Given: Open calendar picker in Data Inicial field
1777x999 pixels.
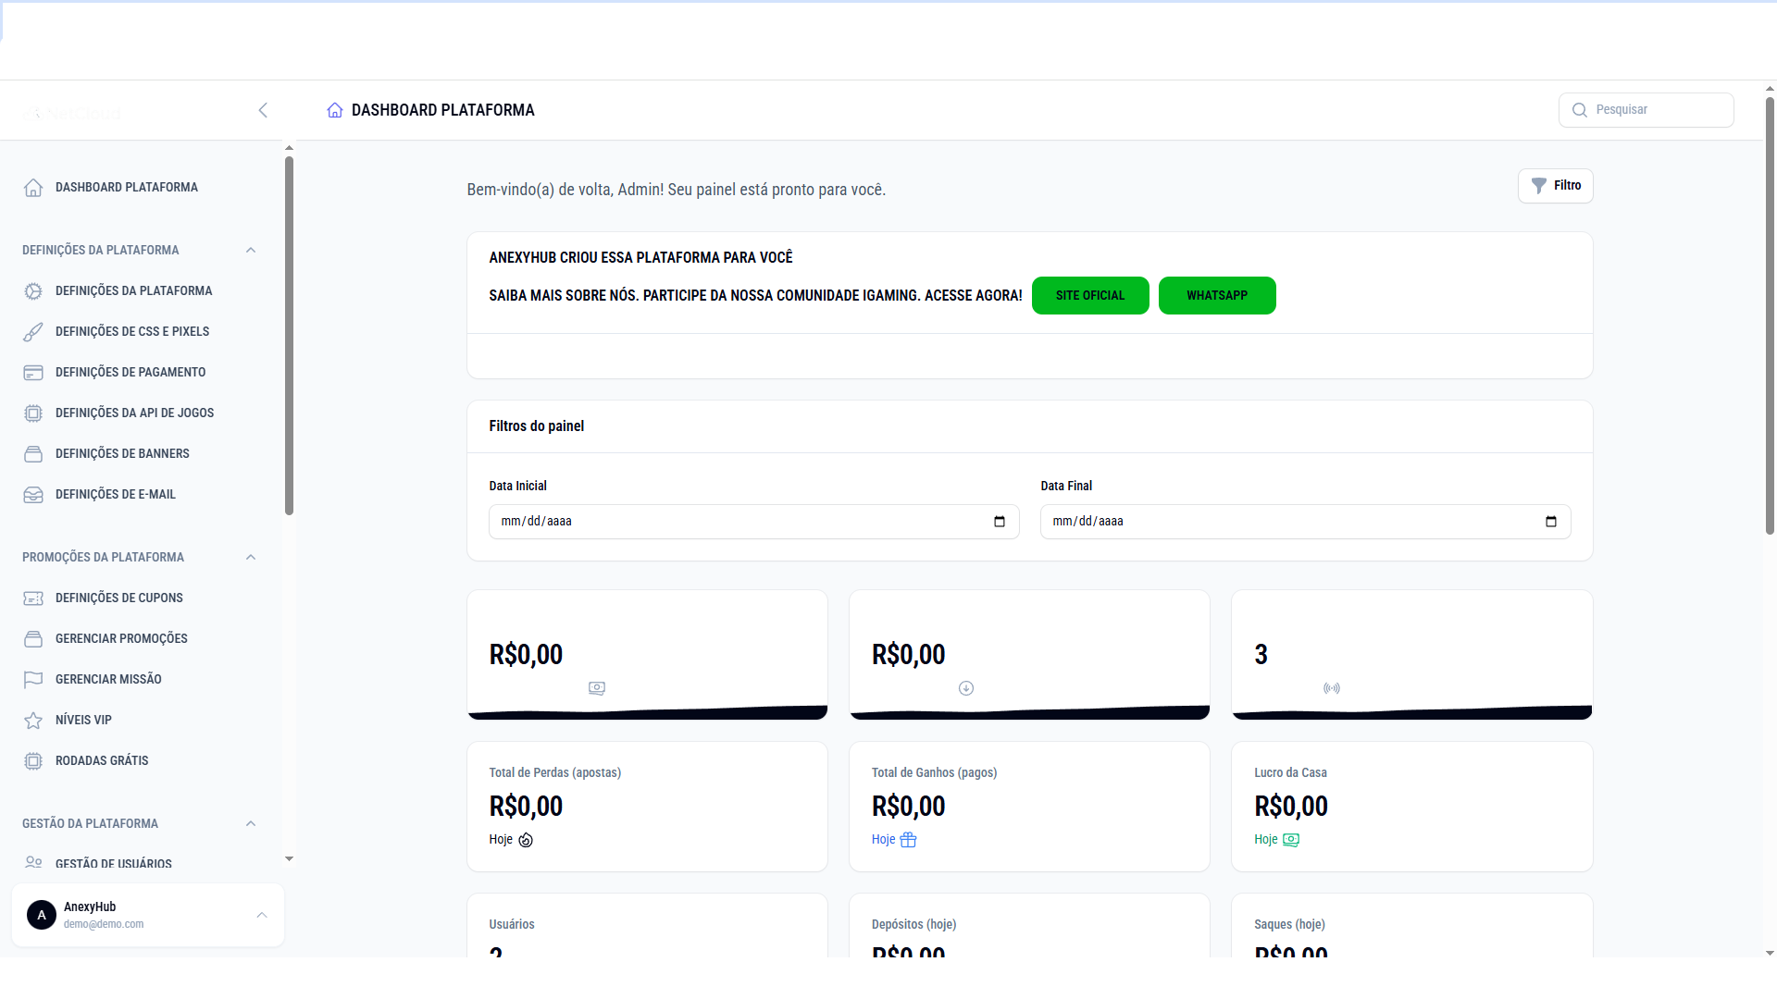Looking at the screenshot, I should coord(1000,522).
